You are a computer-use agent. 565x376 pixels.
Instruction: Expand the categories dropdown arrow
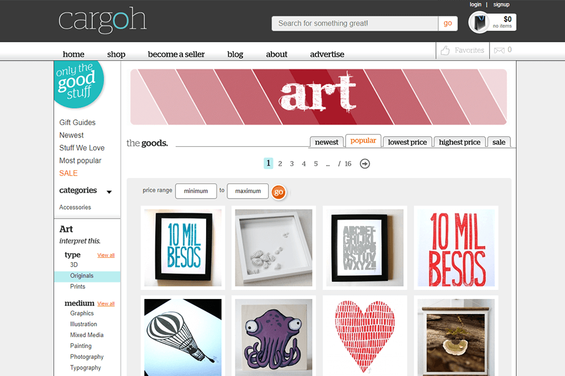(x=109, y=192)
